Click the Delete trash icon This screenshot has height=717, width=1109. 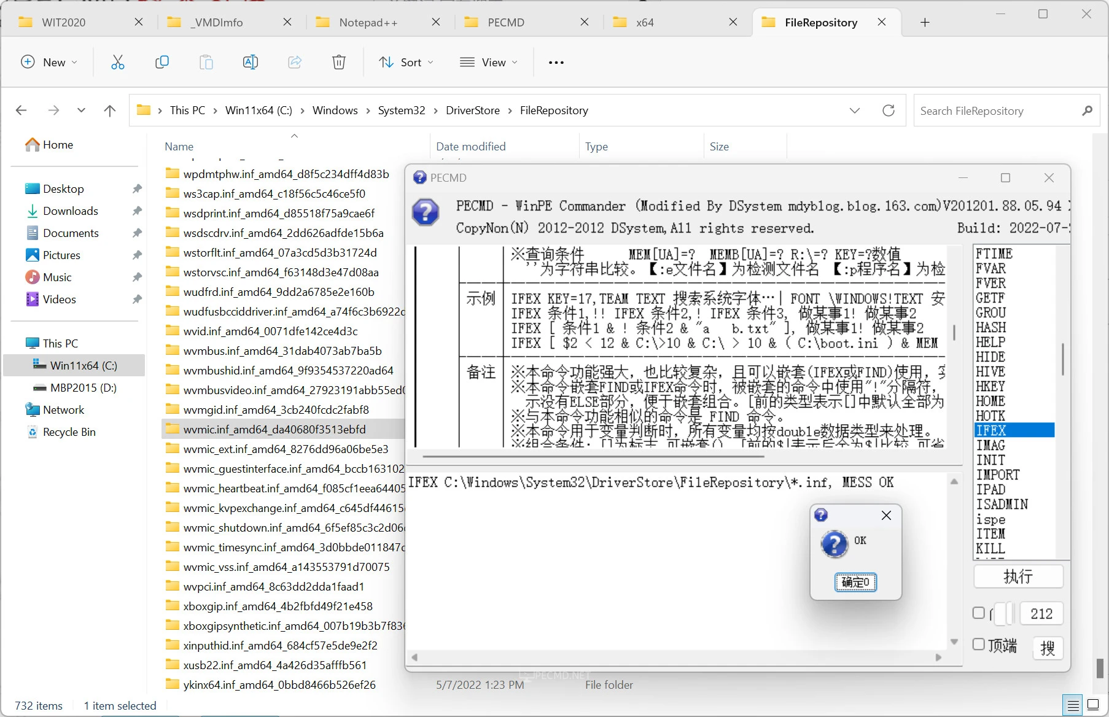pos(339,62)
